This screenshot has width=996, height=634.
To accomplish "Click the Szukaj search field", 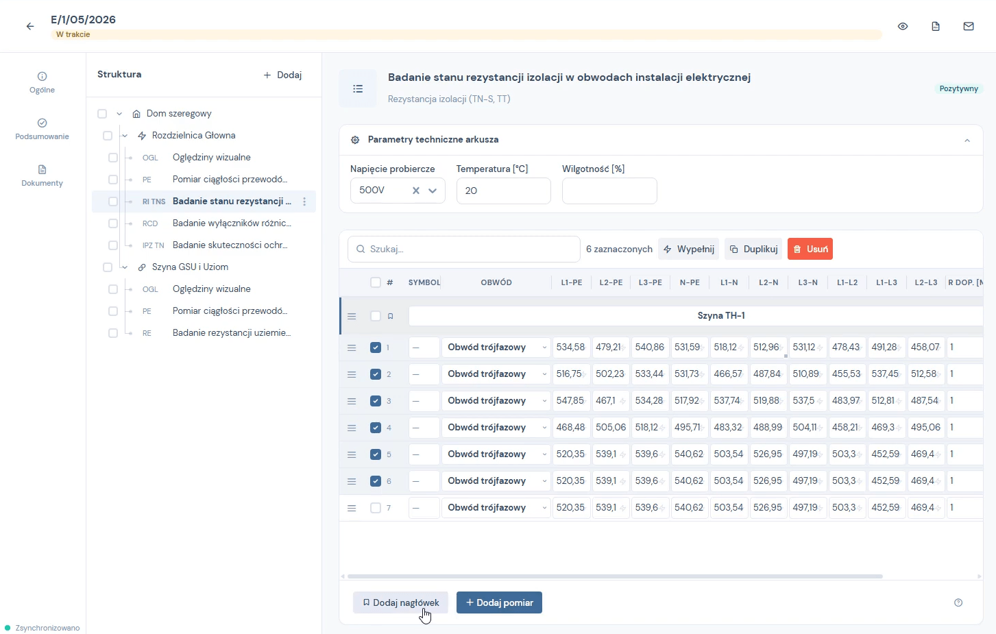I will [x=464, y=249].
